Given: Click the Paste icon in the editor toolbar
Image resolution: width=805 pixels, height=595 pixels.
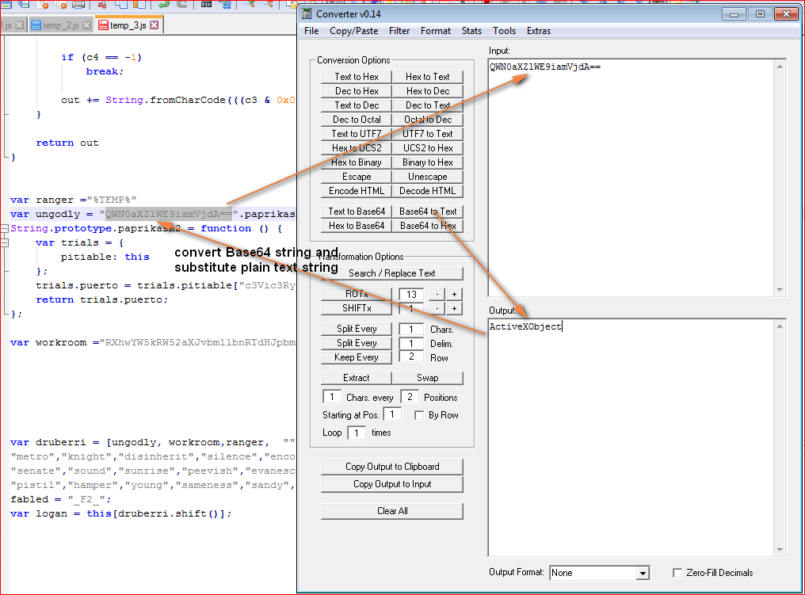Looking at the screenshot, I should tap(139, 4).
